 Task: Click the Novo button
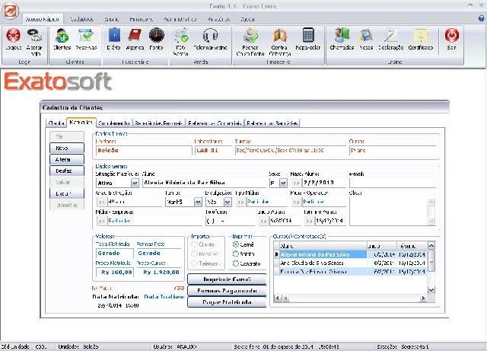[67, 148]
